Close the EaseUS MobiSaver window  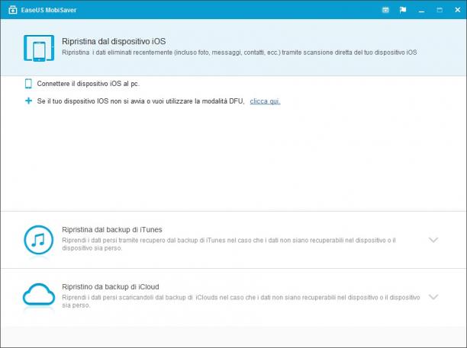coord(458,10)
